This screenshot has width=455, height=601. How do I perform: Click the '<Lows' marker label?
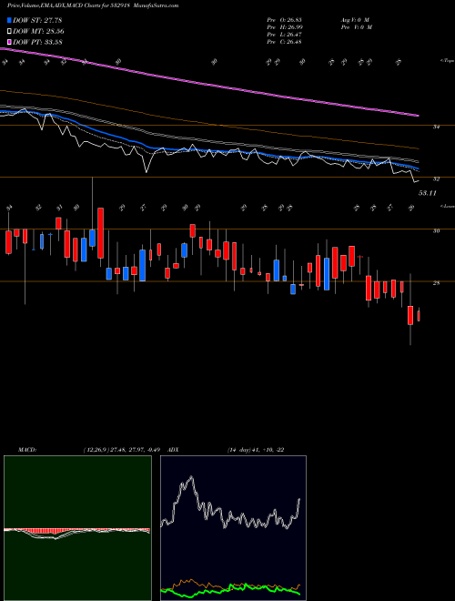(447, 206)
